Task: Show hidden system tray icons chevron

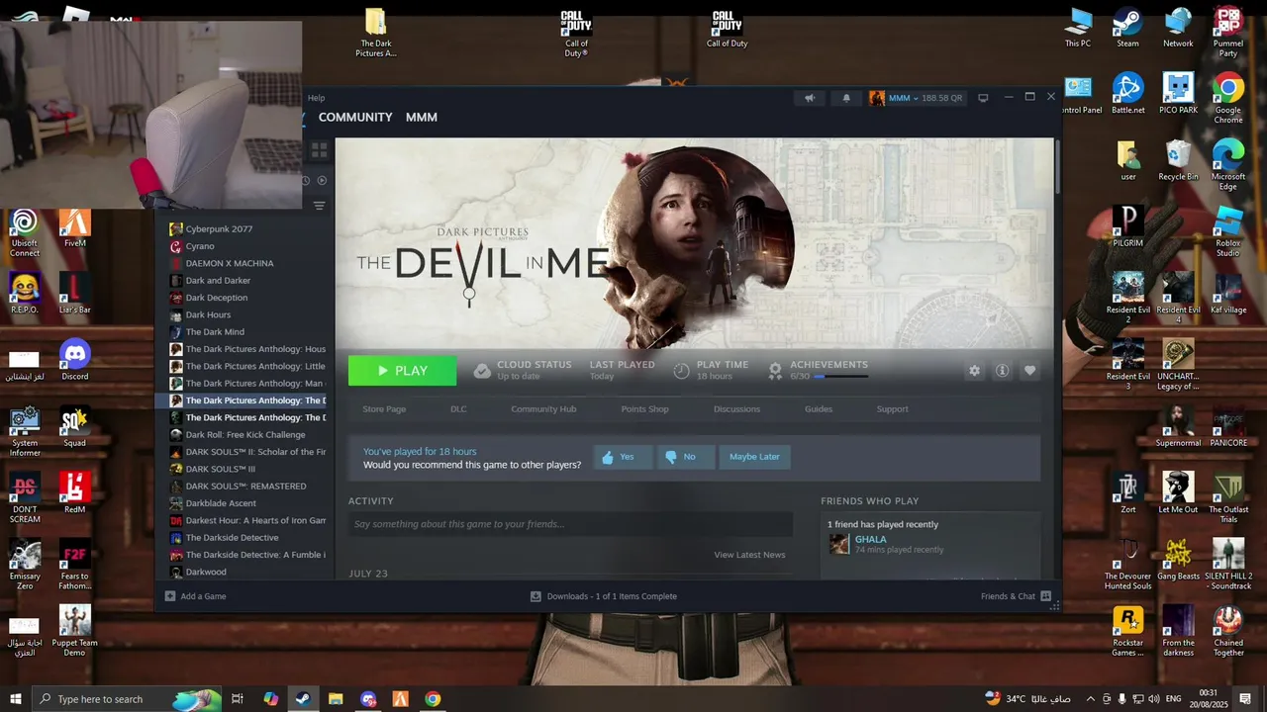Action: 1091,699
